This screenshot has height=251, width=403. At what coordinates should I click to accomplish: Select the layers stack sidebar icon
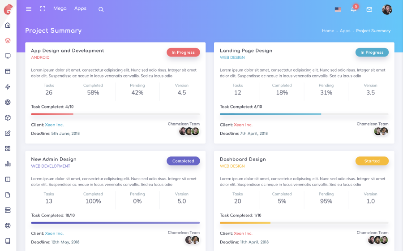tap(8, 41)
